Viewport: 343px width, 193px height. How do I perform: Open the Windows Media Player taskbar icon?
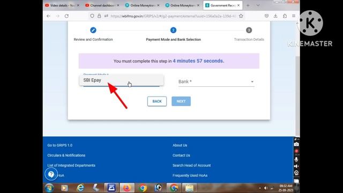tap(64, 188)
